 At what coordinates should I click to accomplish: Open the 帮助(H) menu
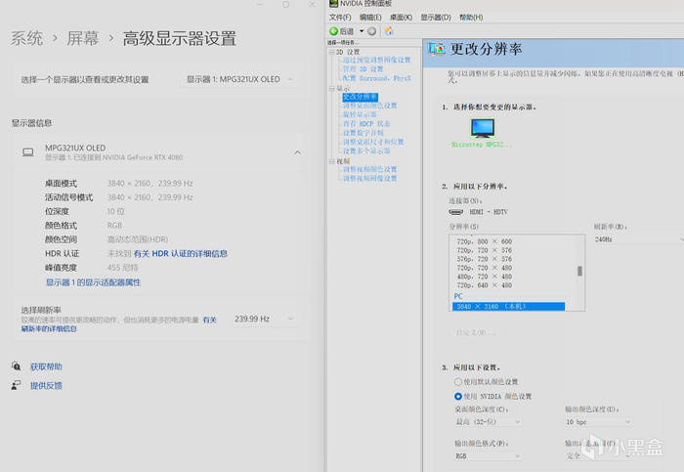point(471,17)
